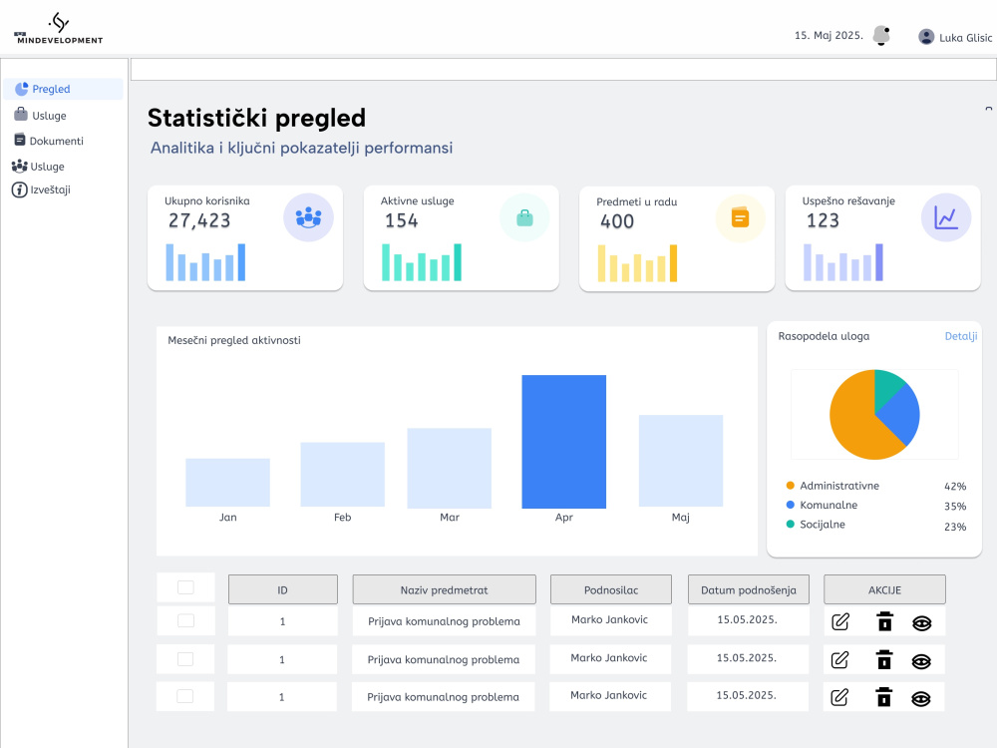Click the user avatar icon beside Luka Glisic

coord(926,37)
